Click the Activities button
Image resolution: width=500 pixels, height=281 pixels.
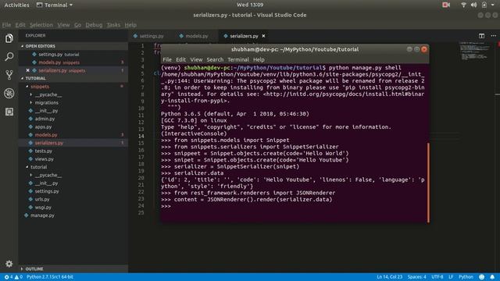tap(16, 5)
